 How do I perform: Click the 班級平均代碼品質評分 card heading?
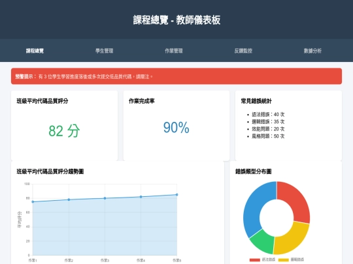point(42,101)
